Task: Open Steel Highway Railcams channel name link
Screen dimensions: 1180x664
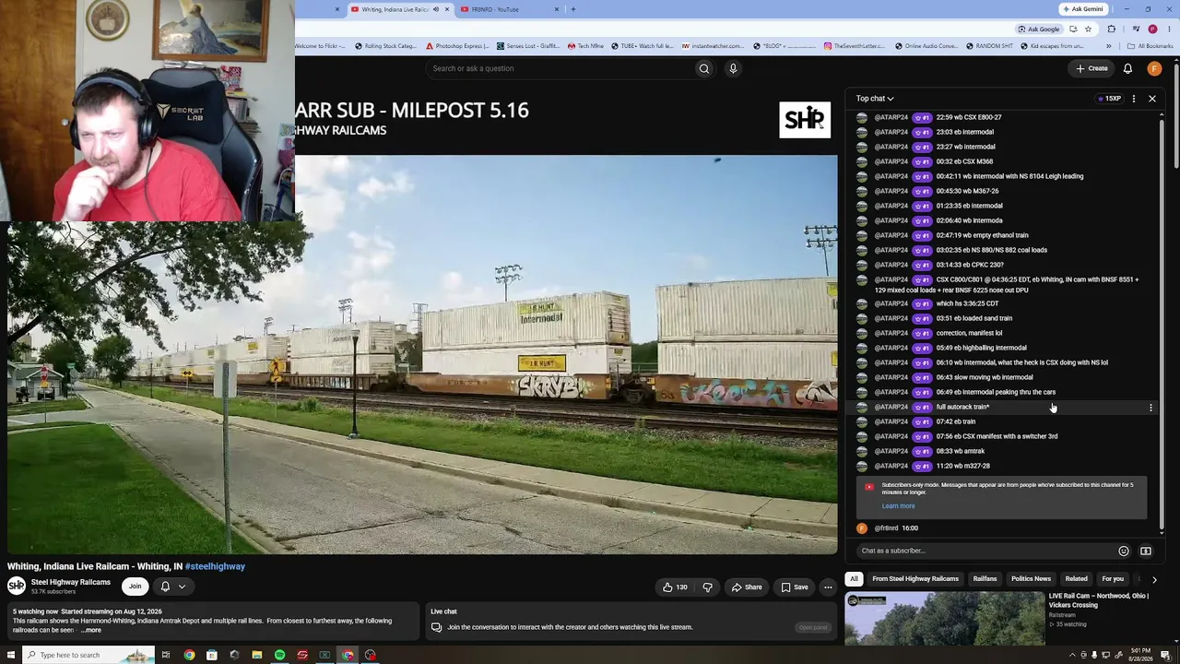Action: [70, 582]
